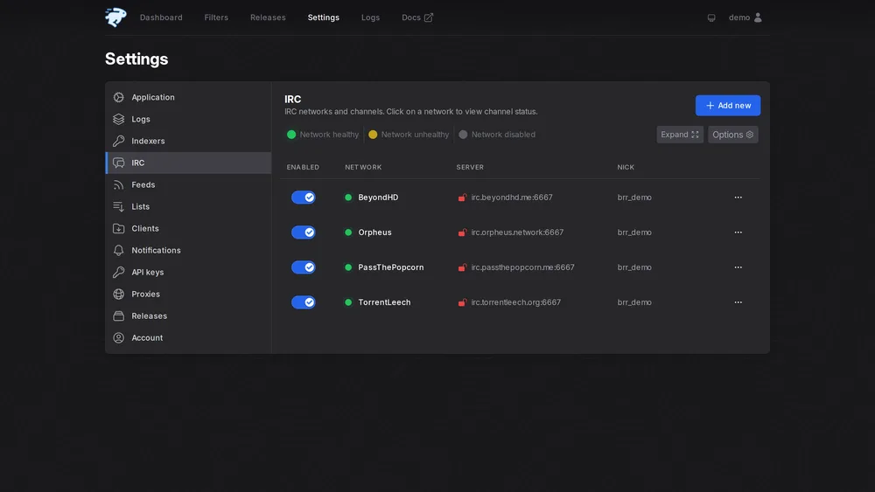Open the Notifications settings section
Viewport: 875px width, 492px height.
188,250
